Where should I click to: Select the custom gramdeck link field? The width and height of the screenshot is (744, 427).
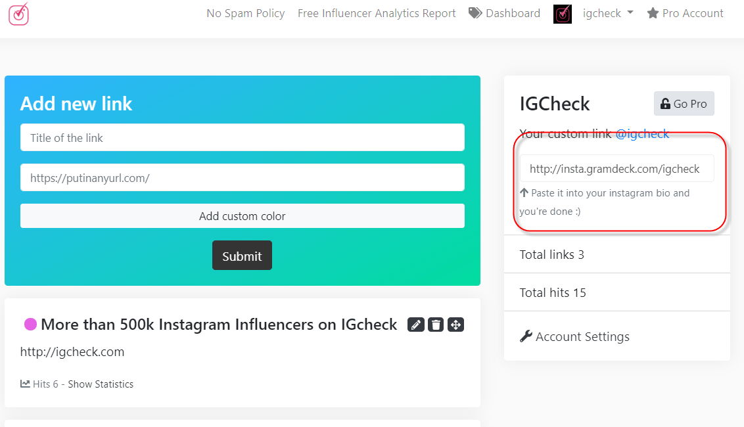pyautogui.click(x=616, y=169)
